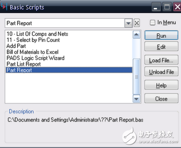Click the Close button
The image size is (181, 148).
point(161,99)
